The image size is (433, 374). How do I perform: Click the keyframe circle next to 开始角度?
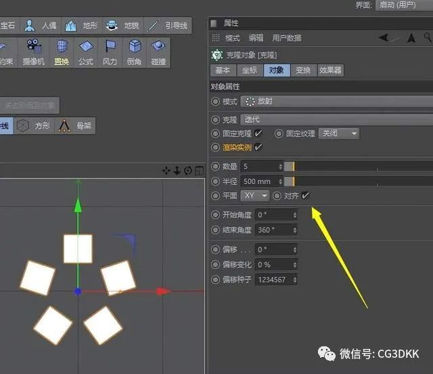tap(215, 215)
